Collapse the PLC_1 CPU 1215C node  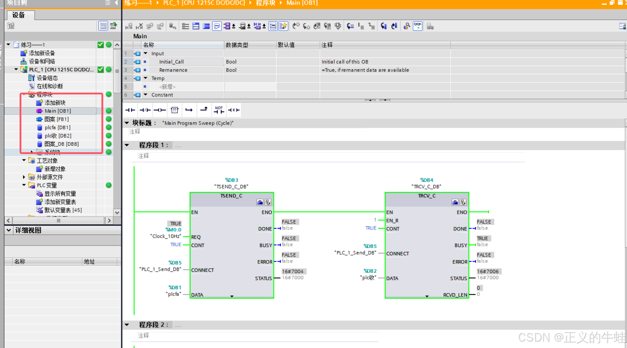[16, 70]
